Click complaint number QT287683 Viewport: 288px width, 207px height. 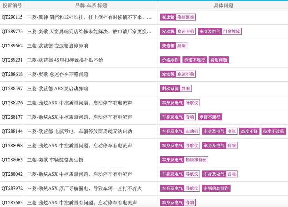click(12, 202)
